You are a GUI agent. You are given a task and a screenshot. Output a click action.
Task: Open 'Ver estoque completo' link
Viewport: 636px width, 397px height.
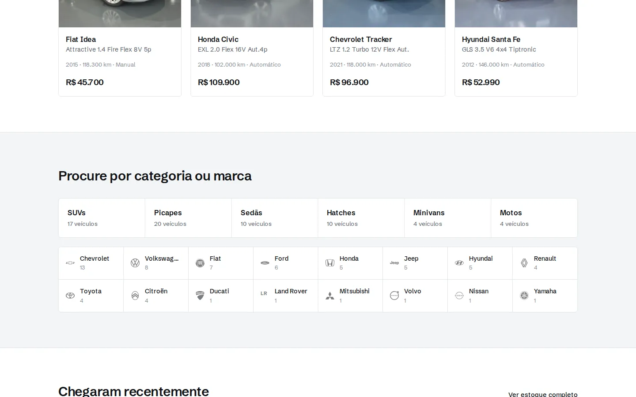pos(543,394)
